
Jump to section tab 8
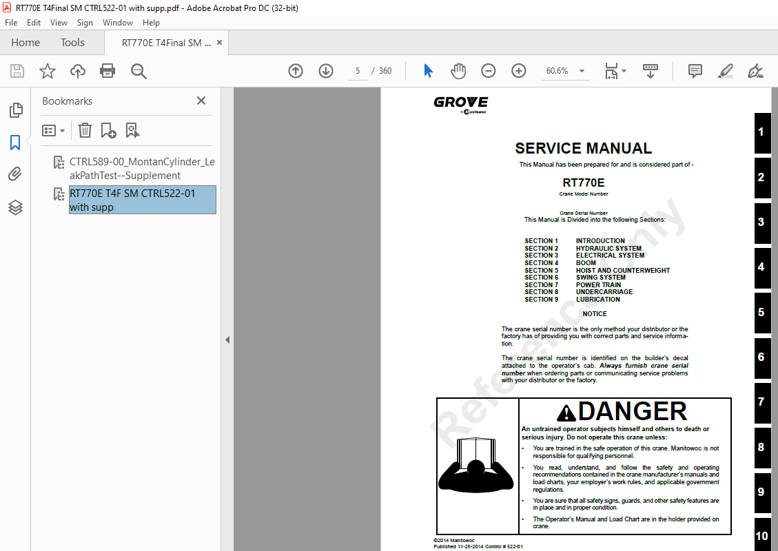coord(761,448)
